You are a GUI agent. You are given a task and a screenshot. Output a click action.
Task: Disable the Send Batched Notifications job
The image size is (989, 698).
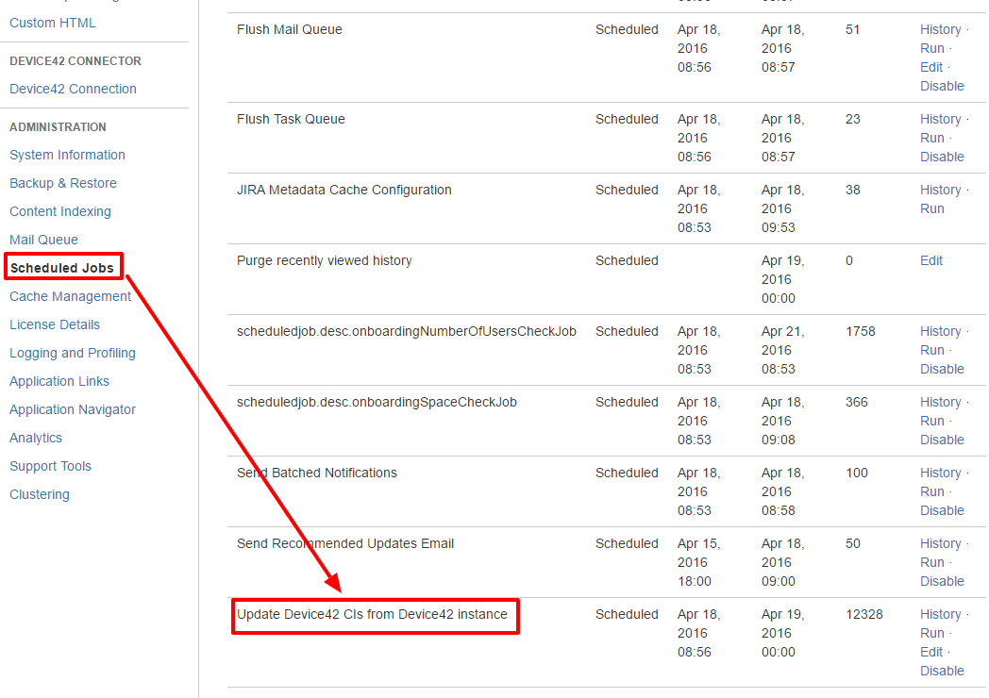[942, 510]
